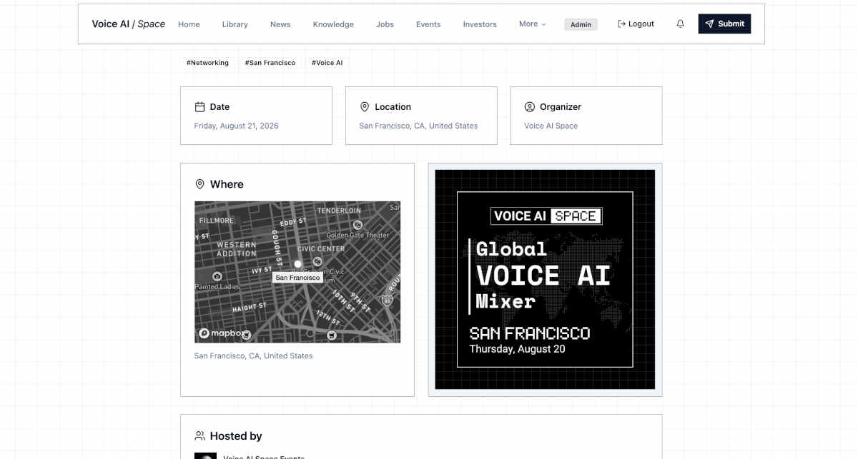Open the Library nav item

pos(235,24)
